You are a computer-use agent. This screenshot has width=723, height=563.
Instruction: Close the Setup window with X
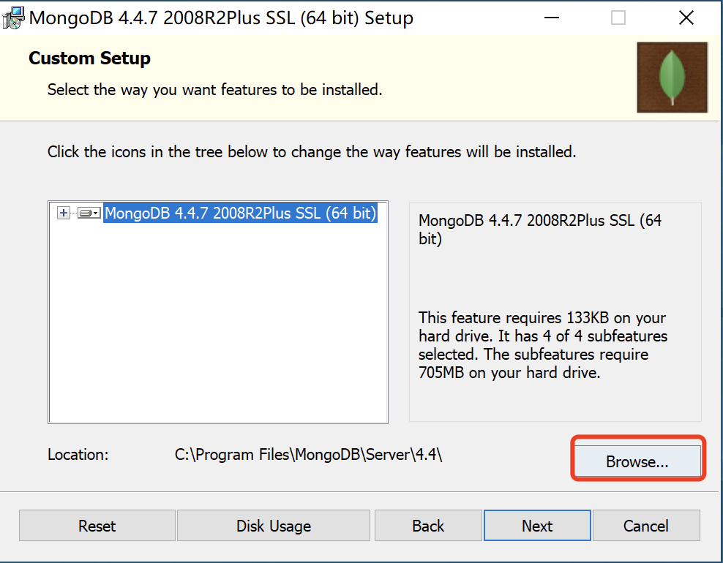tap(686, 18)
